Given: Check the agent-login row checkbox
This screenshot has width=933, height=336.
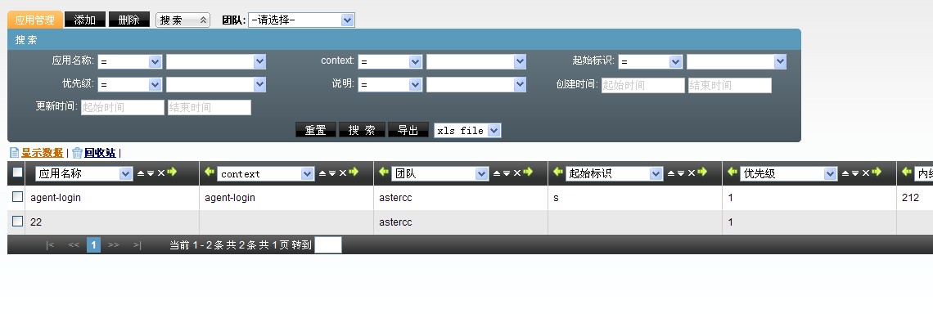Looking at the screenshot, I should (x=17, y=197).
